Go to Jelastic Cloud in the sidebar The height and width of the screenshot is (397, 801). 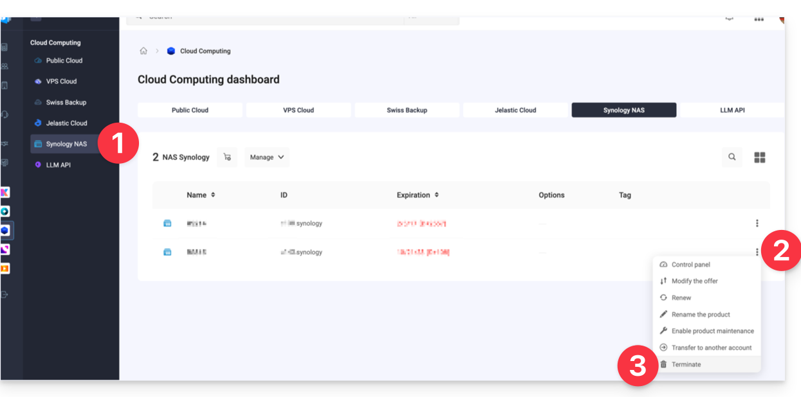point(66,123)
